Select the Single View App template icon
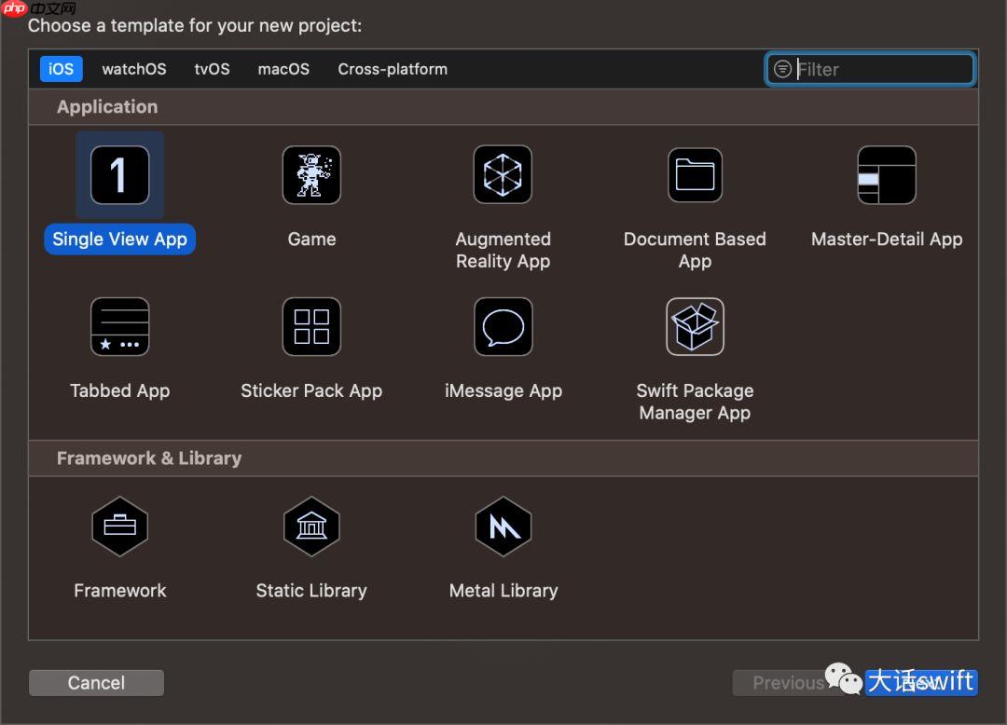 click(x=119, y=175)
